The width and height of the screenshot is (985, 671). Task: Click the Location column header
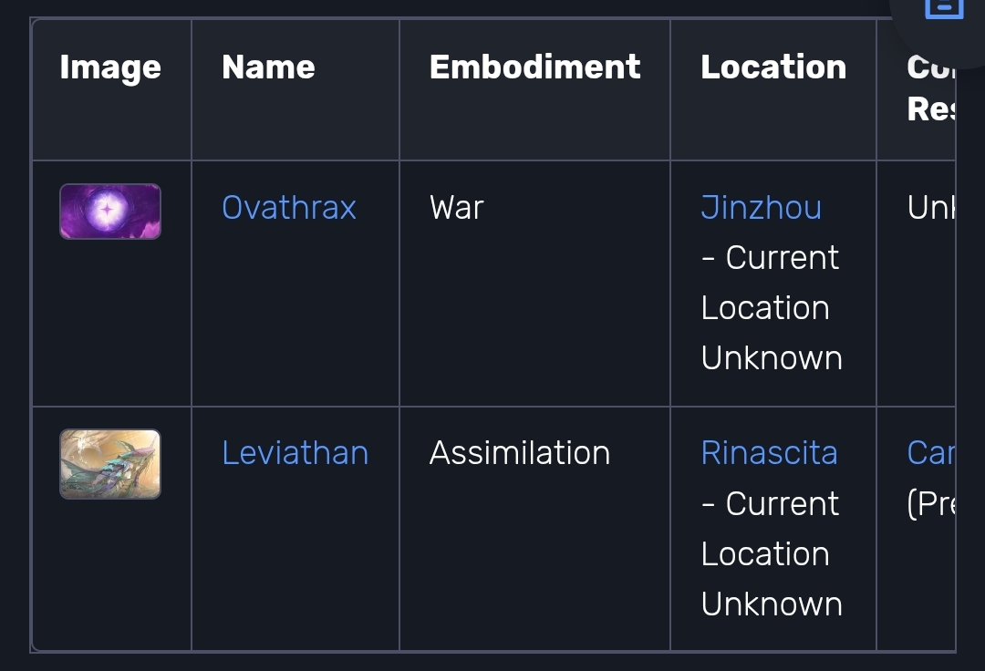point(773,67)
